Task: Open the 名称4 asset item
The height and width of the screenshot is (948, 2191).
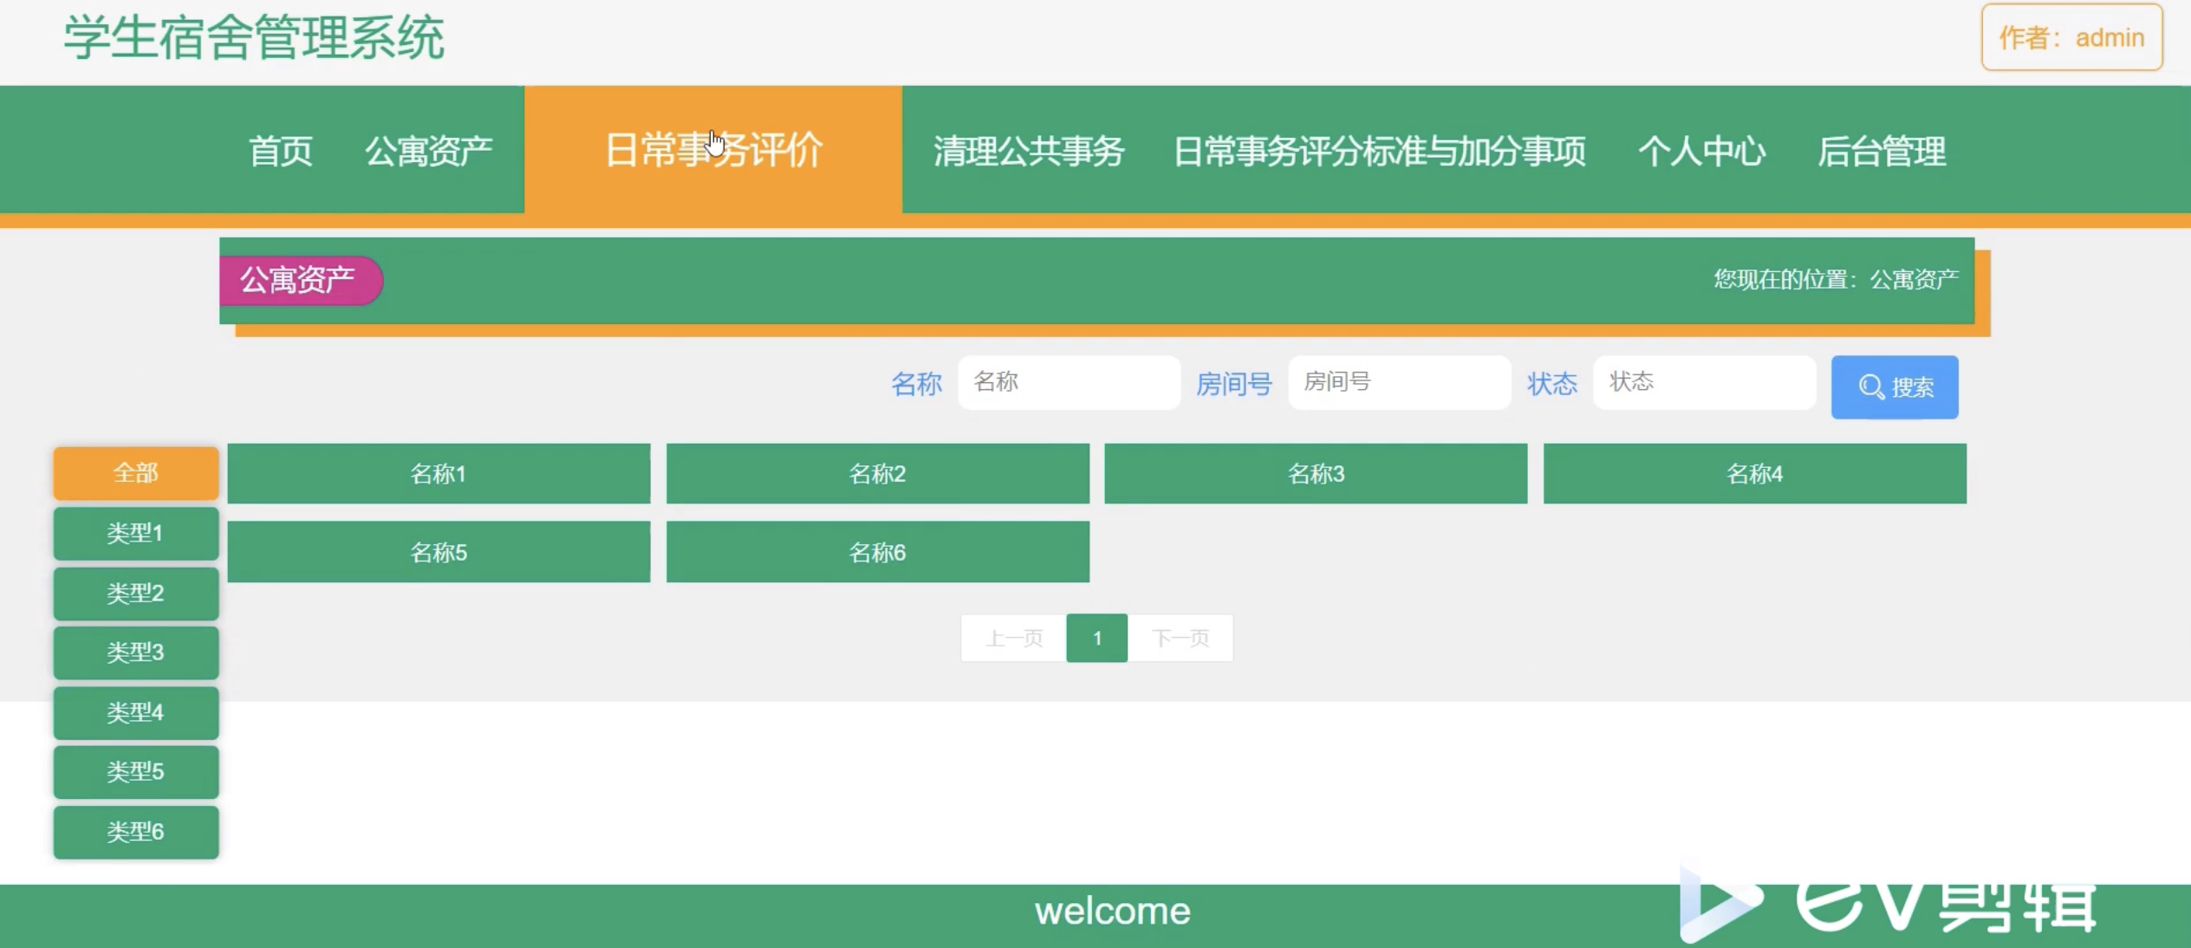Action: click(x=1754, y=474)
